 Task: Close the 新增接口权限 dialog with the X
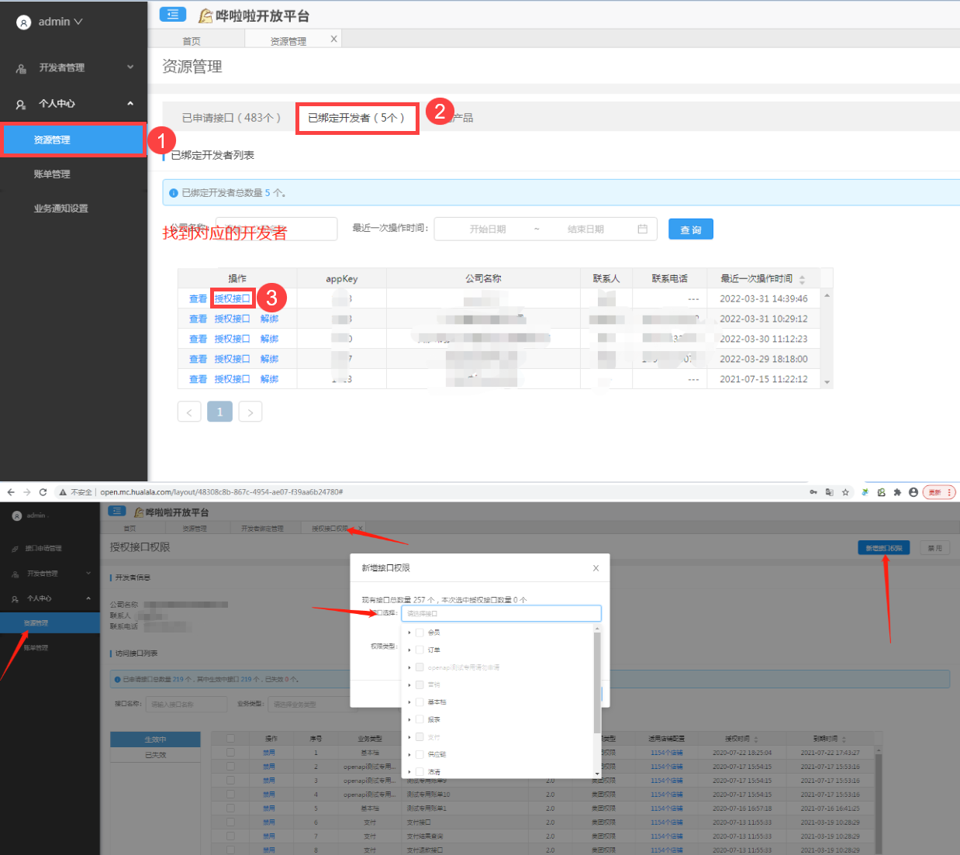[596, 568]
